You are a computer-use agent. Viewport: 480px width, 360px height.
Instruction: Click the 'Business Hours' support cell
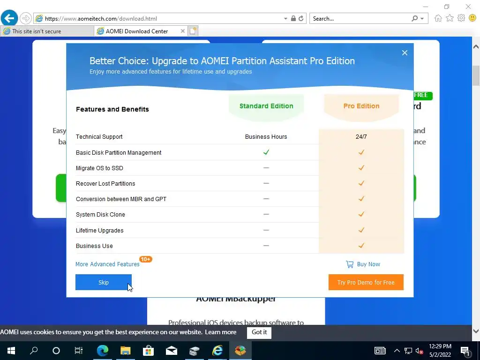click(x=266, y=137)
